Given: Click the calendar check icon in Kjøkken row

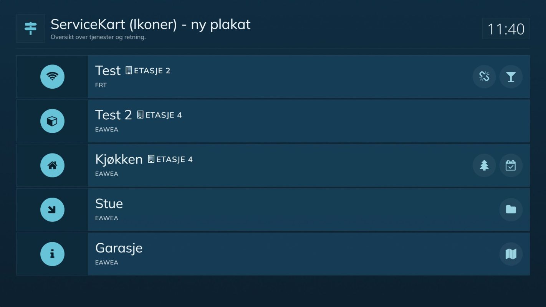Looking at the screenshot, I should [511, 165].
